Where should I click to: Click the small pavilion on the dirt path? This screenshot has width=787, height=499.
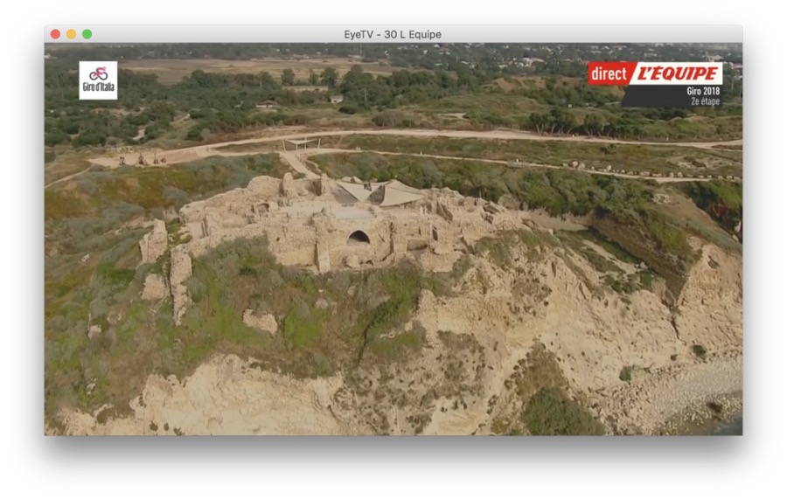pyautogui.click(x=302, y=142)
